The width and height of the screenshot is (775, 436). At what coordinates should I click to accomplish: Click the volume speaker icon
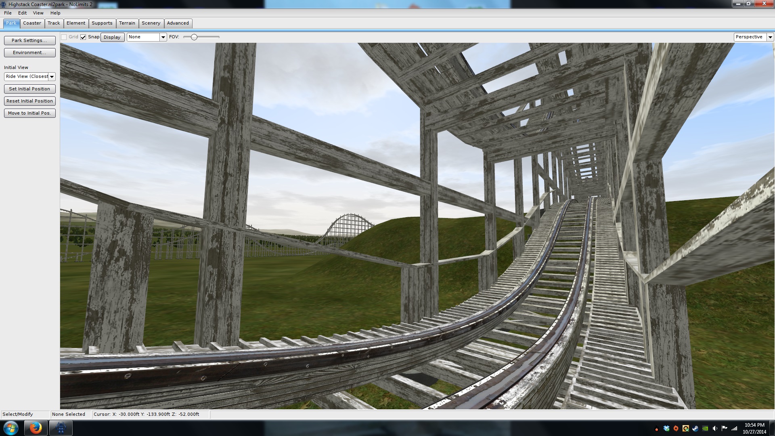(715, 428)
